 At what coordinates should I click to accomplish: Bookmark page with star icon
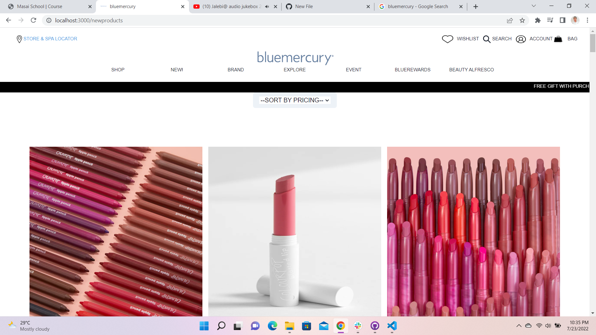tap(522, 20)
